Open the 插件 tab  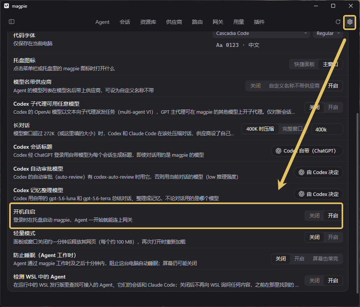[x=259, y=22]
